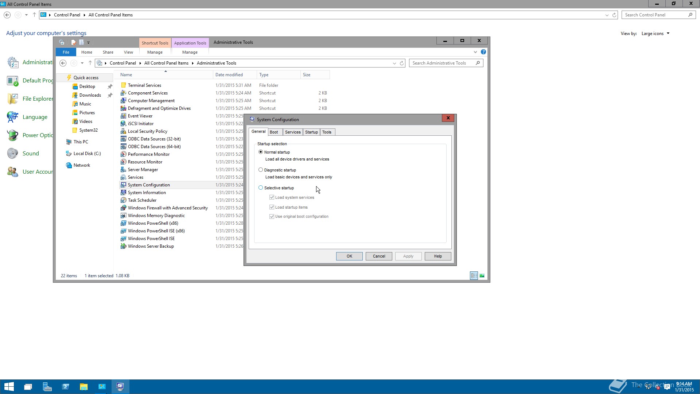The image size is (700, 394).
Task: Select Normal startup radio button
Action: pyautogui.click(x=261, y=152)
